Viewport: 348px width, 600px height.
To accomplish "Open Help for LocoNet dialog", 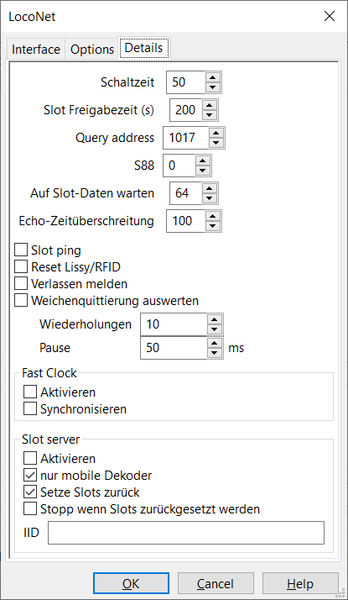I will click(300, 584).
